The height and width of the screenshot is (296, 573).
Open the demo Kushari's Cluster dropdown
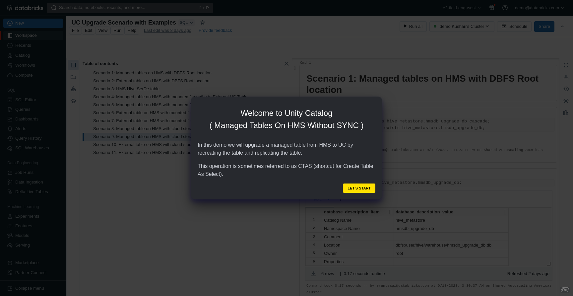pos(462,27)
